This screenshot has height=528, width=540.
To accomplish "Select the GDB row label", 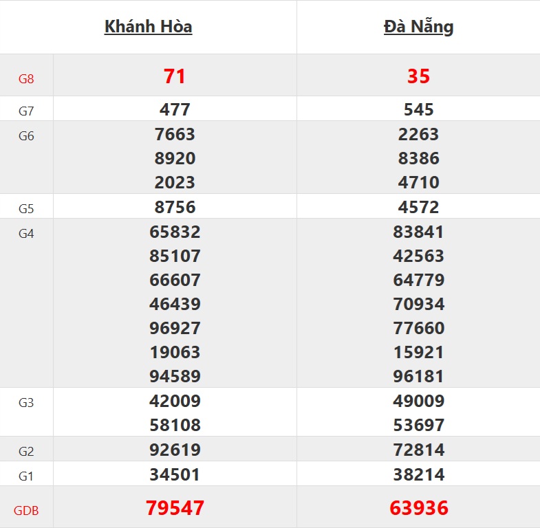I will [x=26, y=510].
